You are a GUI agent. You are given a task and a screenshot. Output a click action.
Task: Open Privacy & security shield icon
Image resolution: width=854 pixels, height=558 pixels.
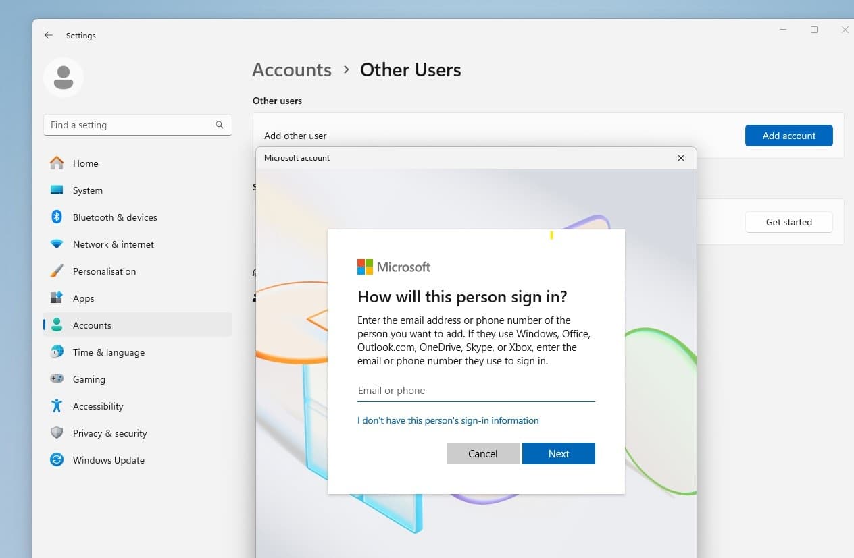(57, 433)
